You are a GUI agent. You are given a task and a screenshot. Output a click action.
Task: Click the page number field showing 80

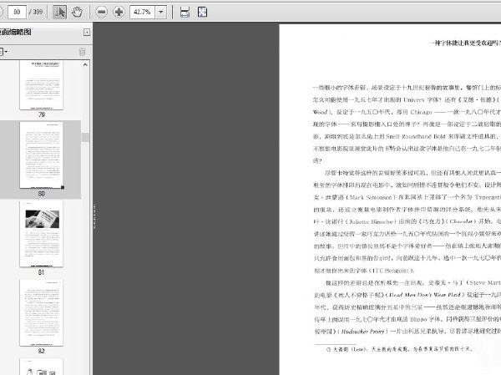tap(17, 13)
